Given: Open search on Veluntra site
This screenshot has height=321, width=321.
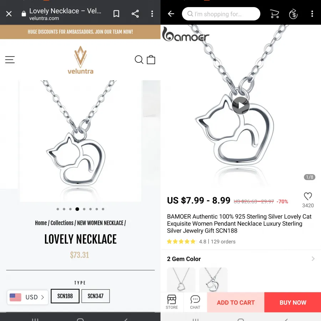Looking at the screenshot, I should pyautogui.click(x=139, y=60).
